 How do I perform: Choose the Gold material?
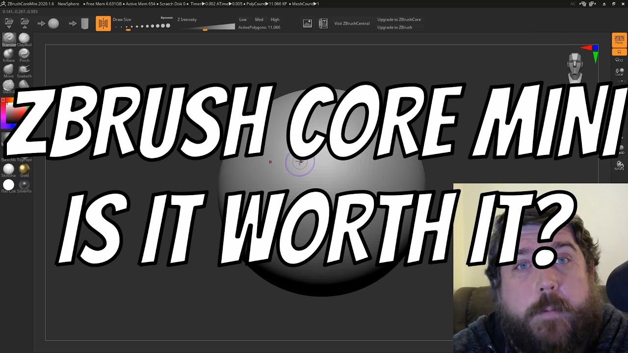tap(24, 170)
